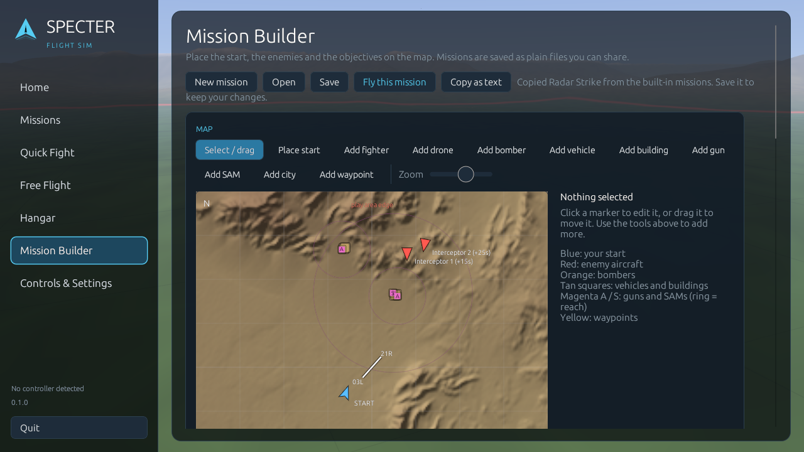This screenshot has height=452, width=804.
Task: Click the map Zoom slider handle
Action: pyautogui.click(x=466, y=175)
